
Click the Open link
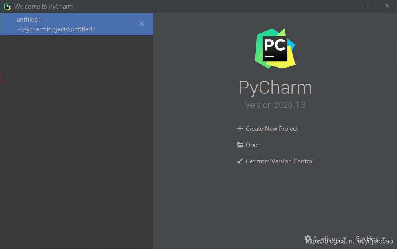pos(253,145)
